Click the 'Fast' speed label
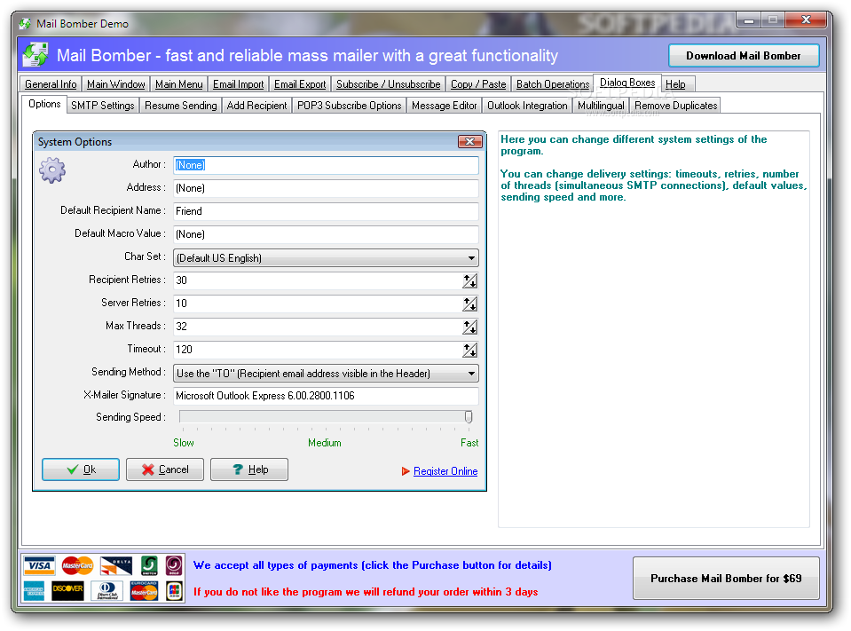Image resolution: width=851 pixels, height=631 pixels. [x=469, y=443]
